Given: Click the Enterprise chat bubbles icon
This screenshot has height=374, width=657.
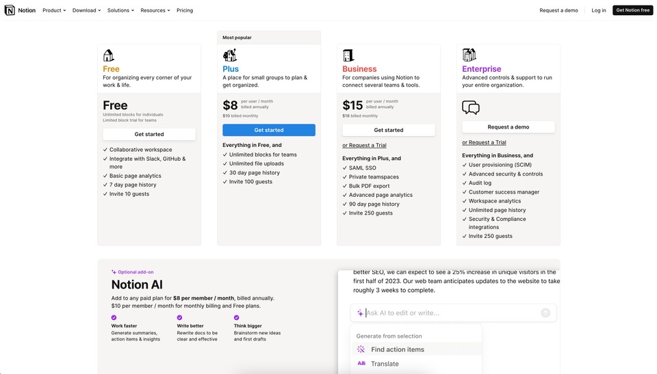Looking at the screenshot, I should click(x=471, y=107).
